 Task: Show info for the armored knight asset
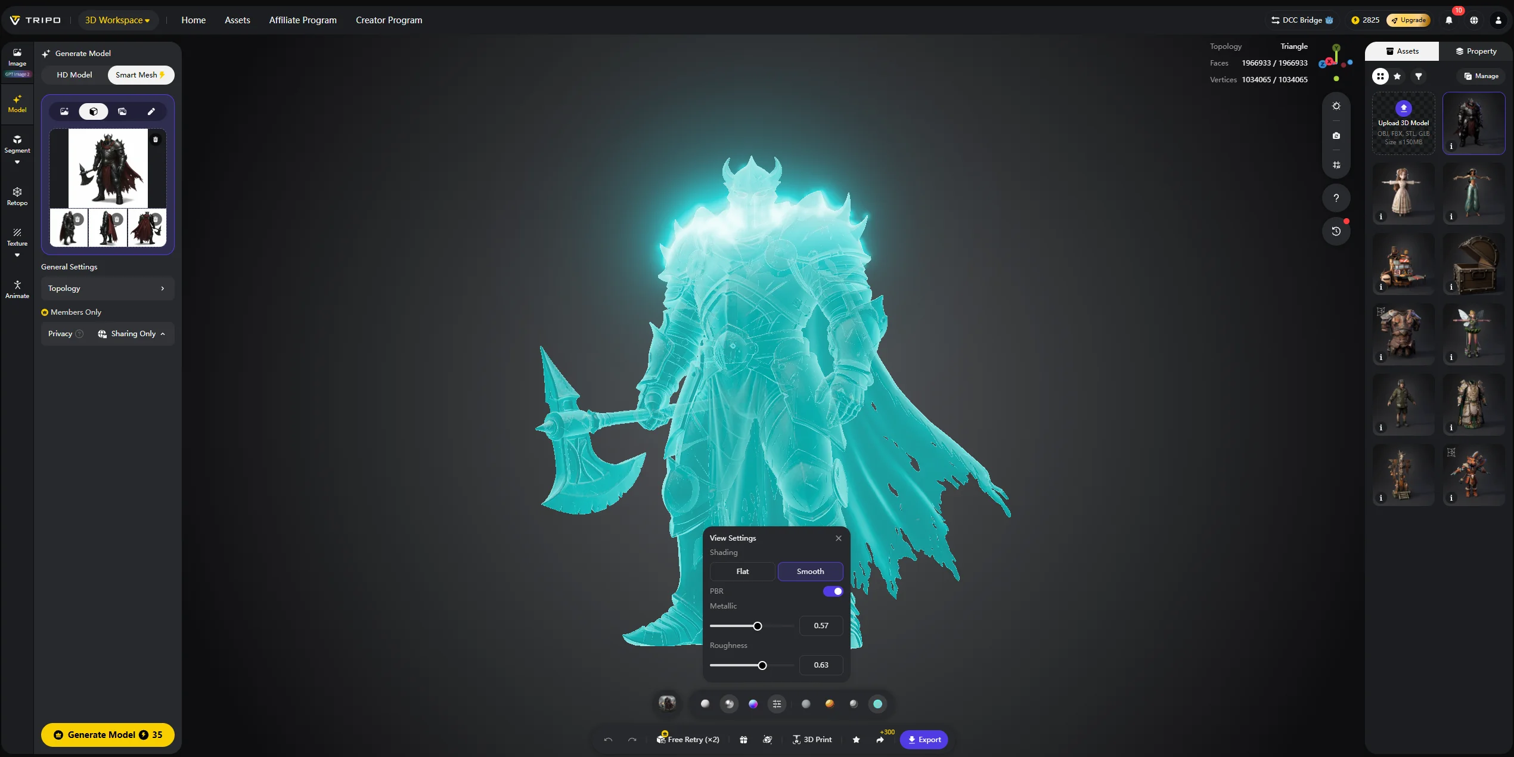point(1451,146)
